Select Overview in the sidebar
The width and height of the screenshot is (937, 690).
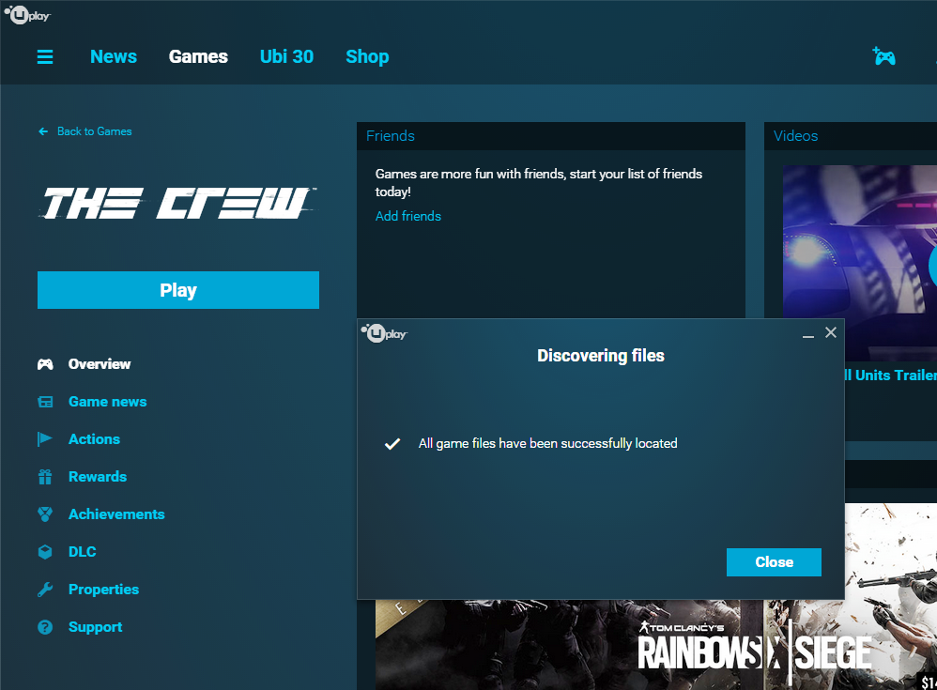(x=100, y=364)
